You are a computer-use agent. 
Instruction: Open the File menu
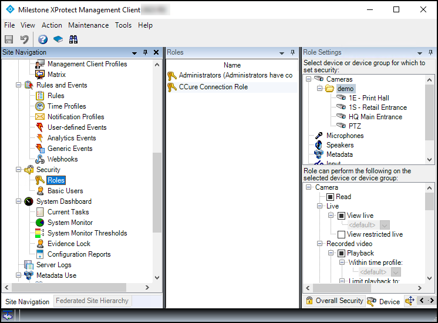coord(9,25)
